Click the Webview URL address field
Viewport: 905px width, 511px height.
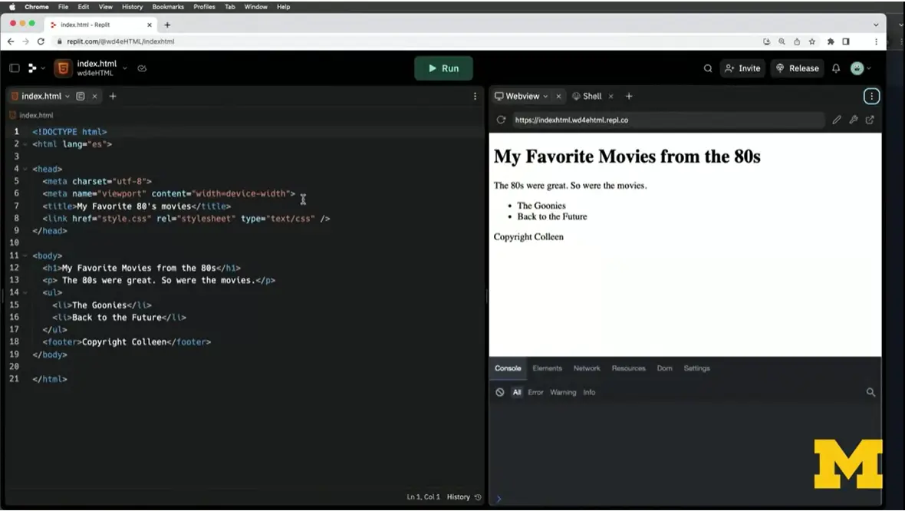click(667, 120)
